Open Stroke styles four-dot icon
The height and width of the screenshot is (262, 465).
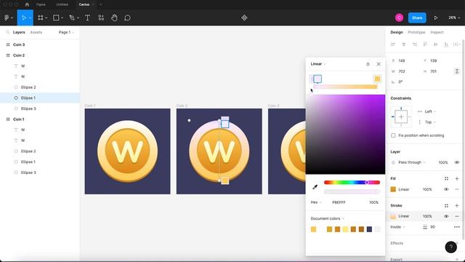coord(446,205)
